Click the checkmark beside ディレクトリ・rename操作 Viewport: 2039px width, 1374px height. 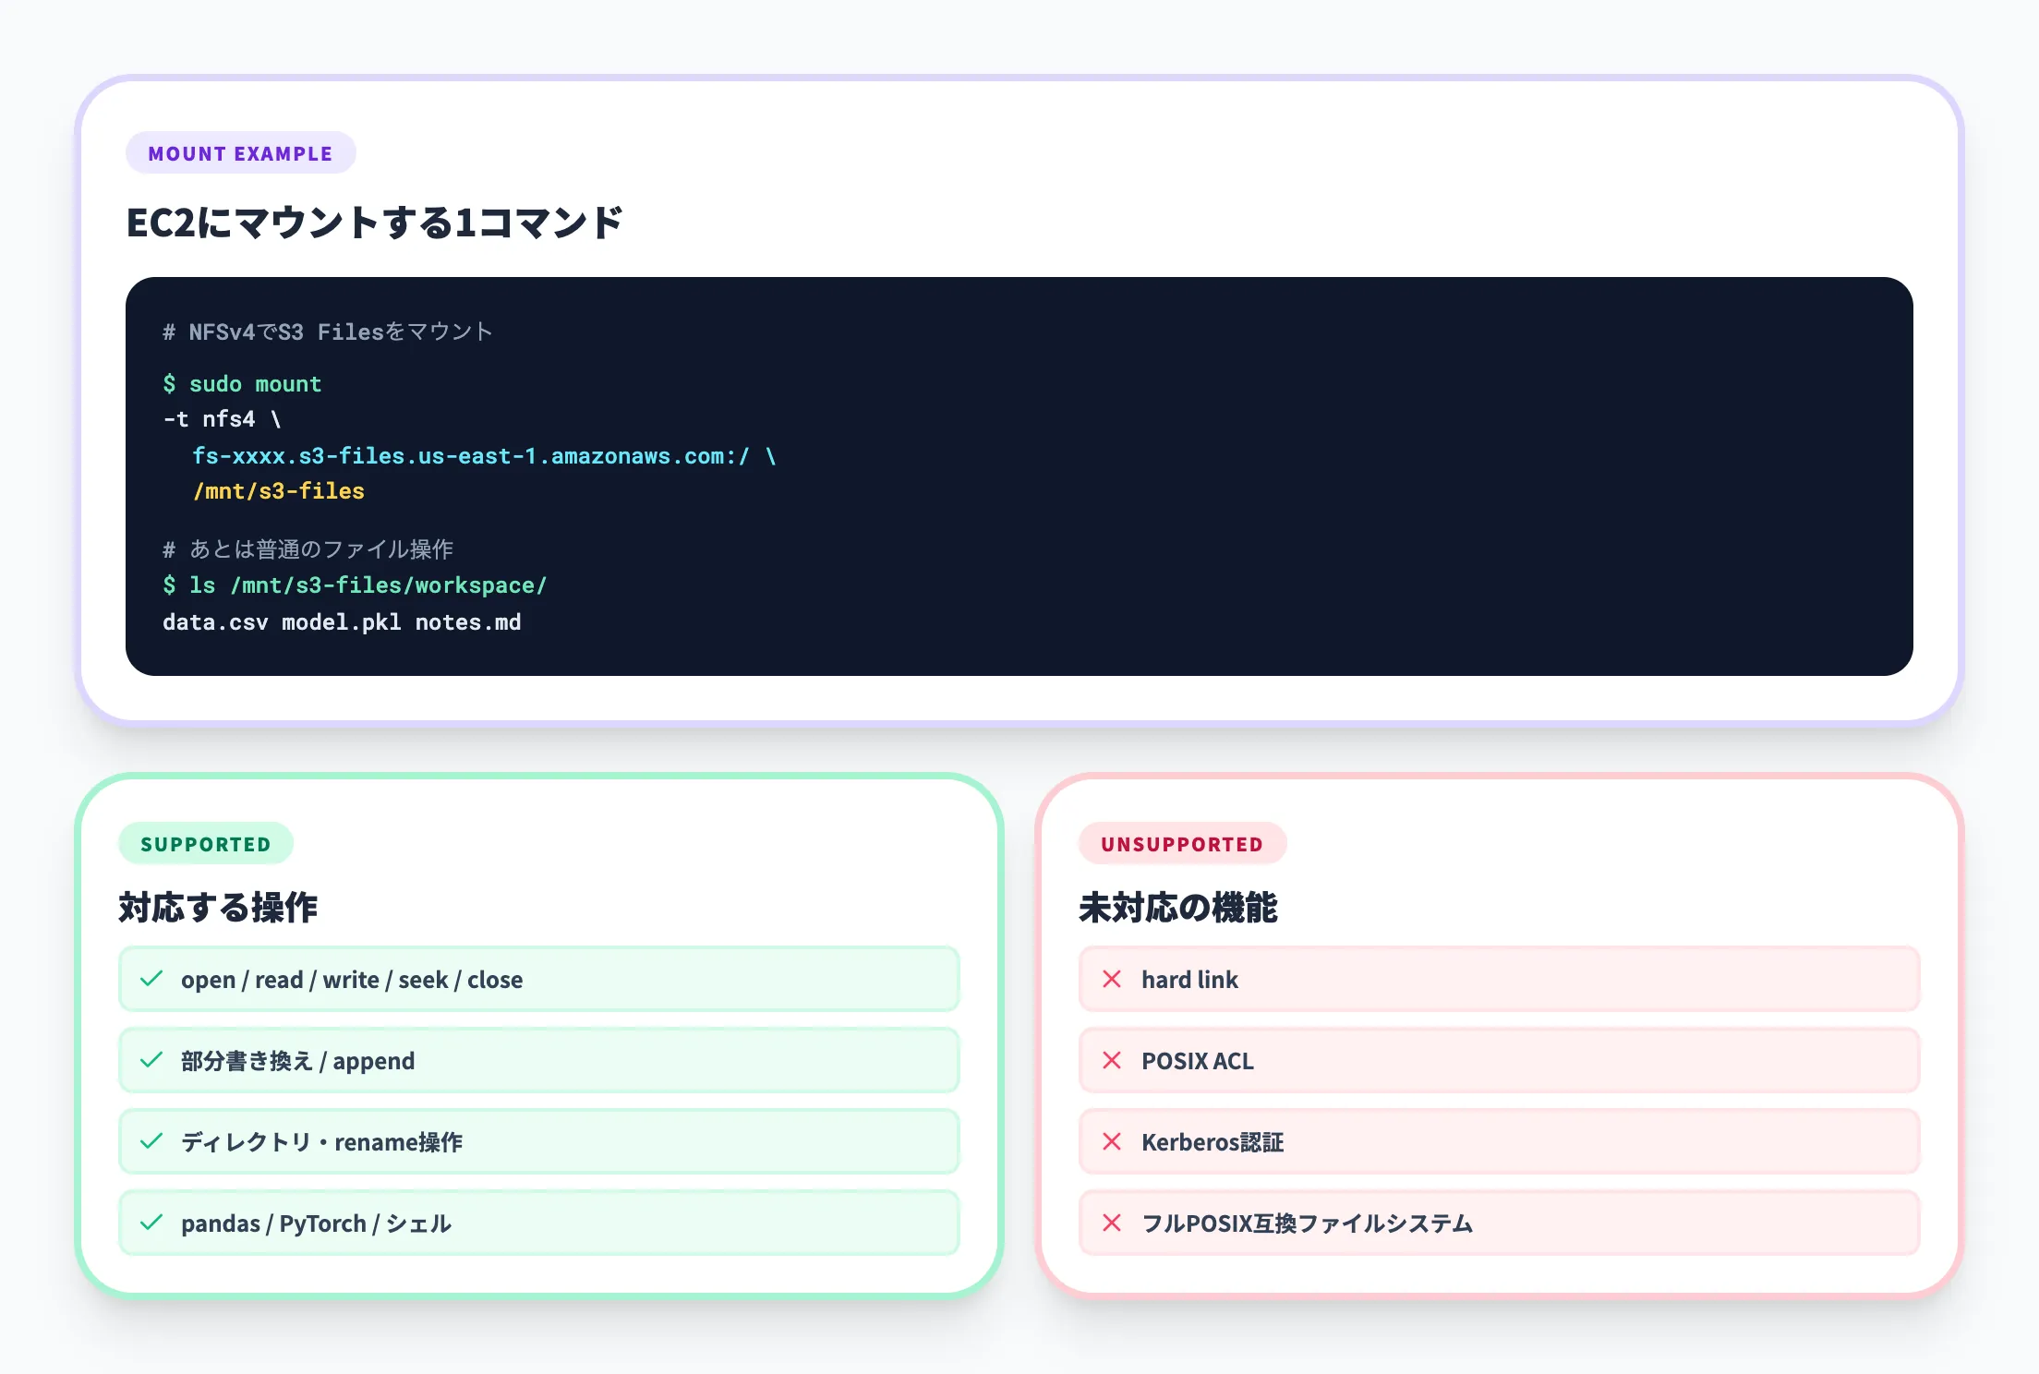pyautogui.click(x=151, y=1142)
